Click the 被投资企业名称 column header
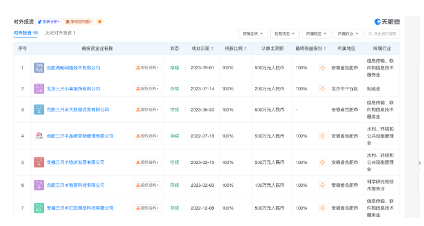The height and width of the screenshot is (226, 424). coord(97,48)
